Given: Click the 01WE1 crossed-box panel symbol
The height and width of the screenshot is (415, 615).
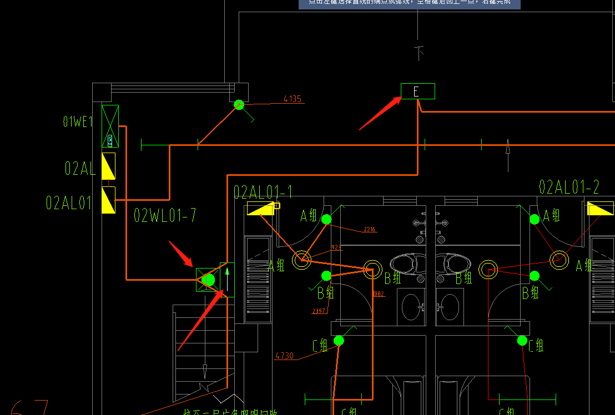Looking at the screenshot, I should [x=110, y=126].
